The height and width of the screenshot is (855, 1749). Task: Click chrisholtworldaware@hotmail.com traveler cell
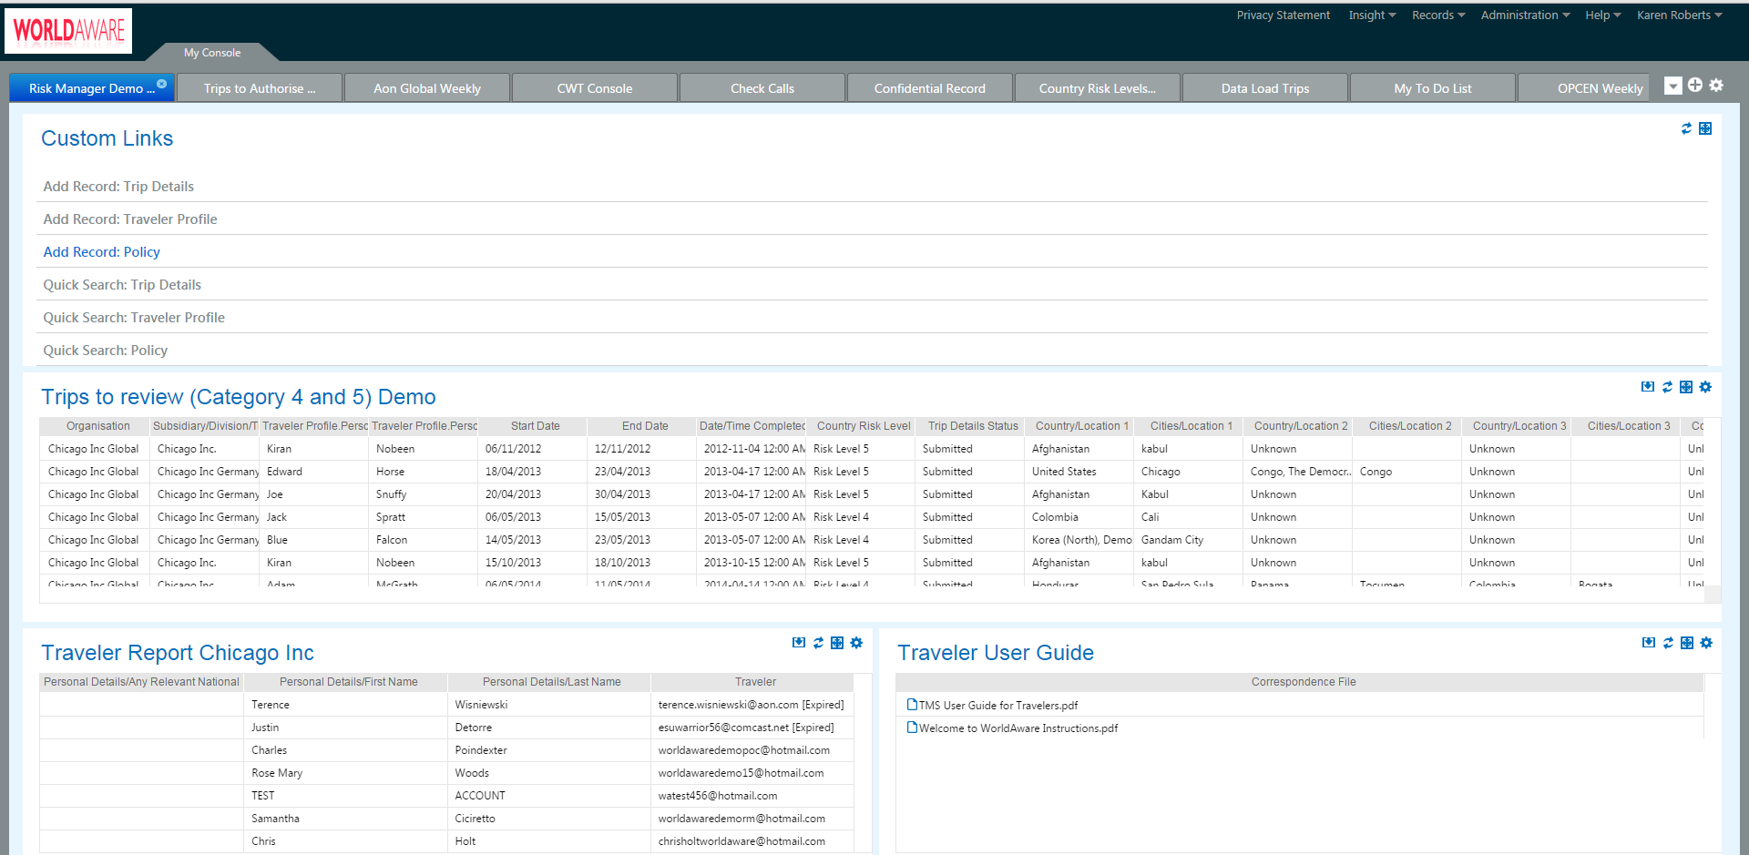pyautogui.click(x=752, y=841)
